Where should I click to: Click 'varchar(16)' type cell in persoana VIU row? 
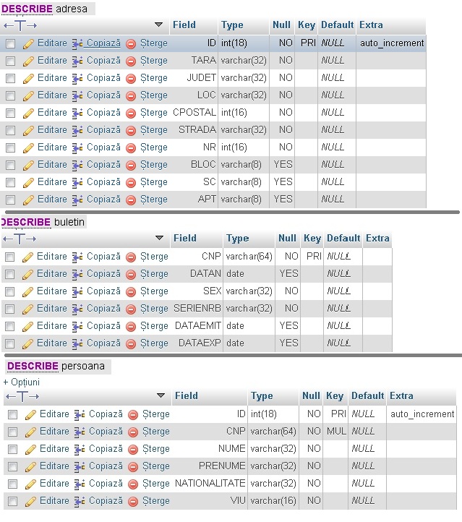click(x=273, y=501)
